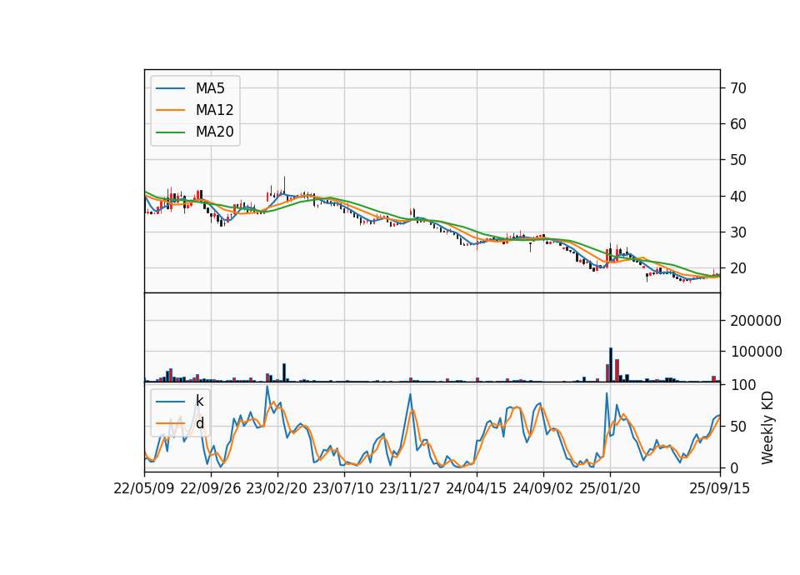
Task: Click the 24/04/15 date tick label
Action: point(477,488)
